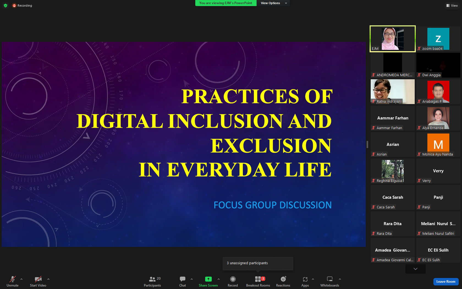
Task: Click the muted mic icon beside EC Eli Sulih
Action: (x=419, y=260)
